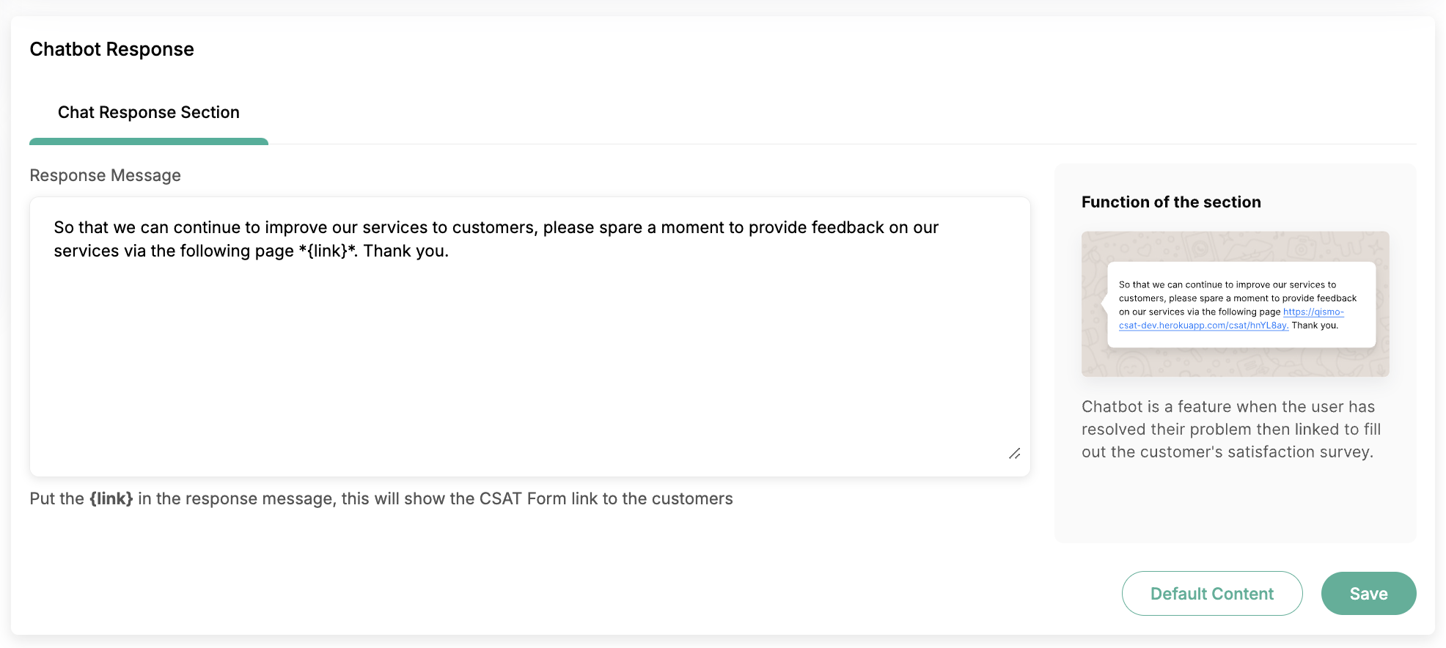Click the bold {link} keyword in the hint
The image size is (1446, 648).
111,498
